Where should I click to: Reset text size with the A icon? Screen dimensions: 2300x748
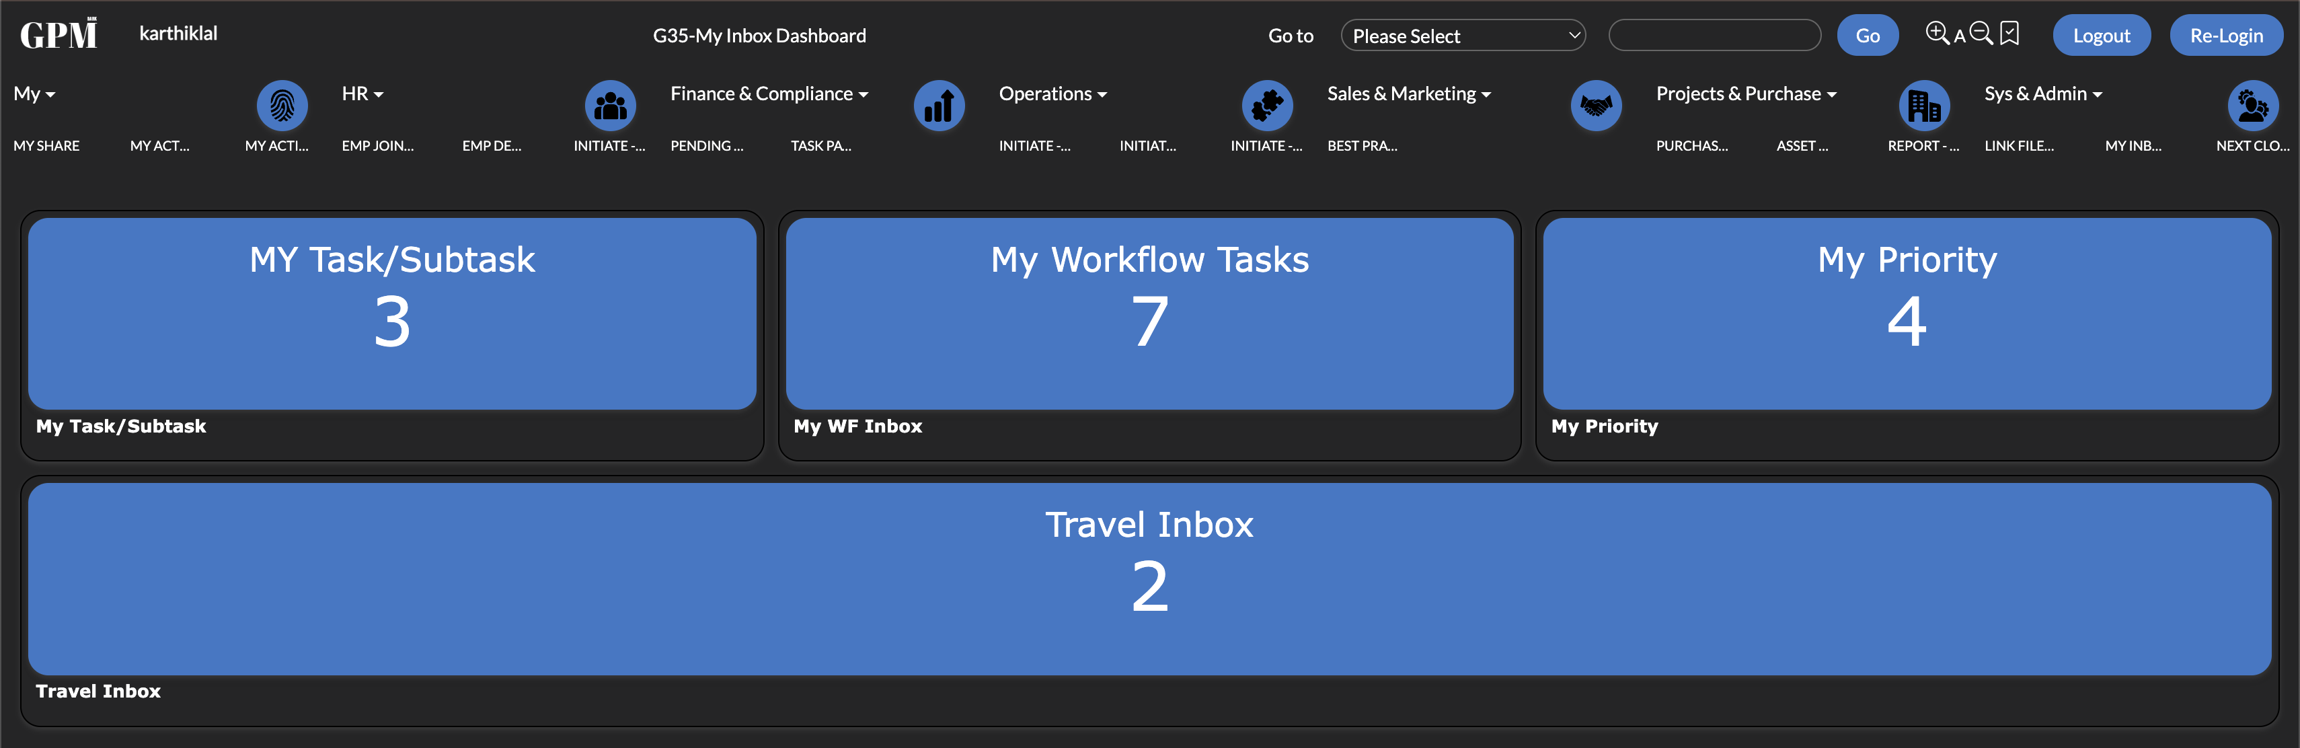coord(1959,36)
